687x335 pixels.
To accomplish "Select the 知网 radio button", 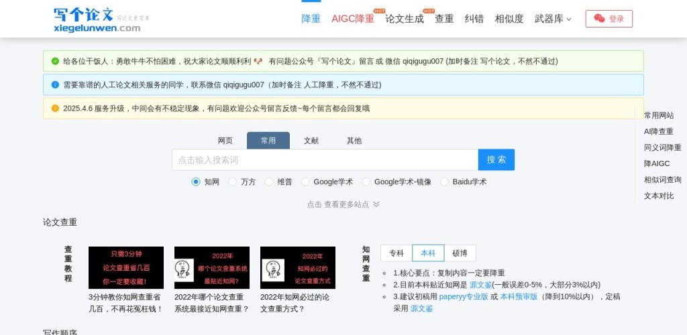I will (196, 182).
